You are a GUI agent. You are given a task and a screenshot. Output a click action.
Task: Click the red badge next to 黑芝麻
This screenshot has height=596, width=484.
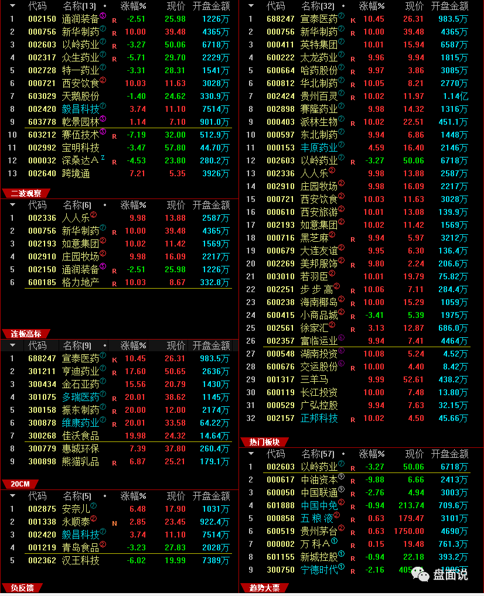point(332,235)
